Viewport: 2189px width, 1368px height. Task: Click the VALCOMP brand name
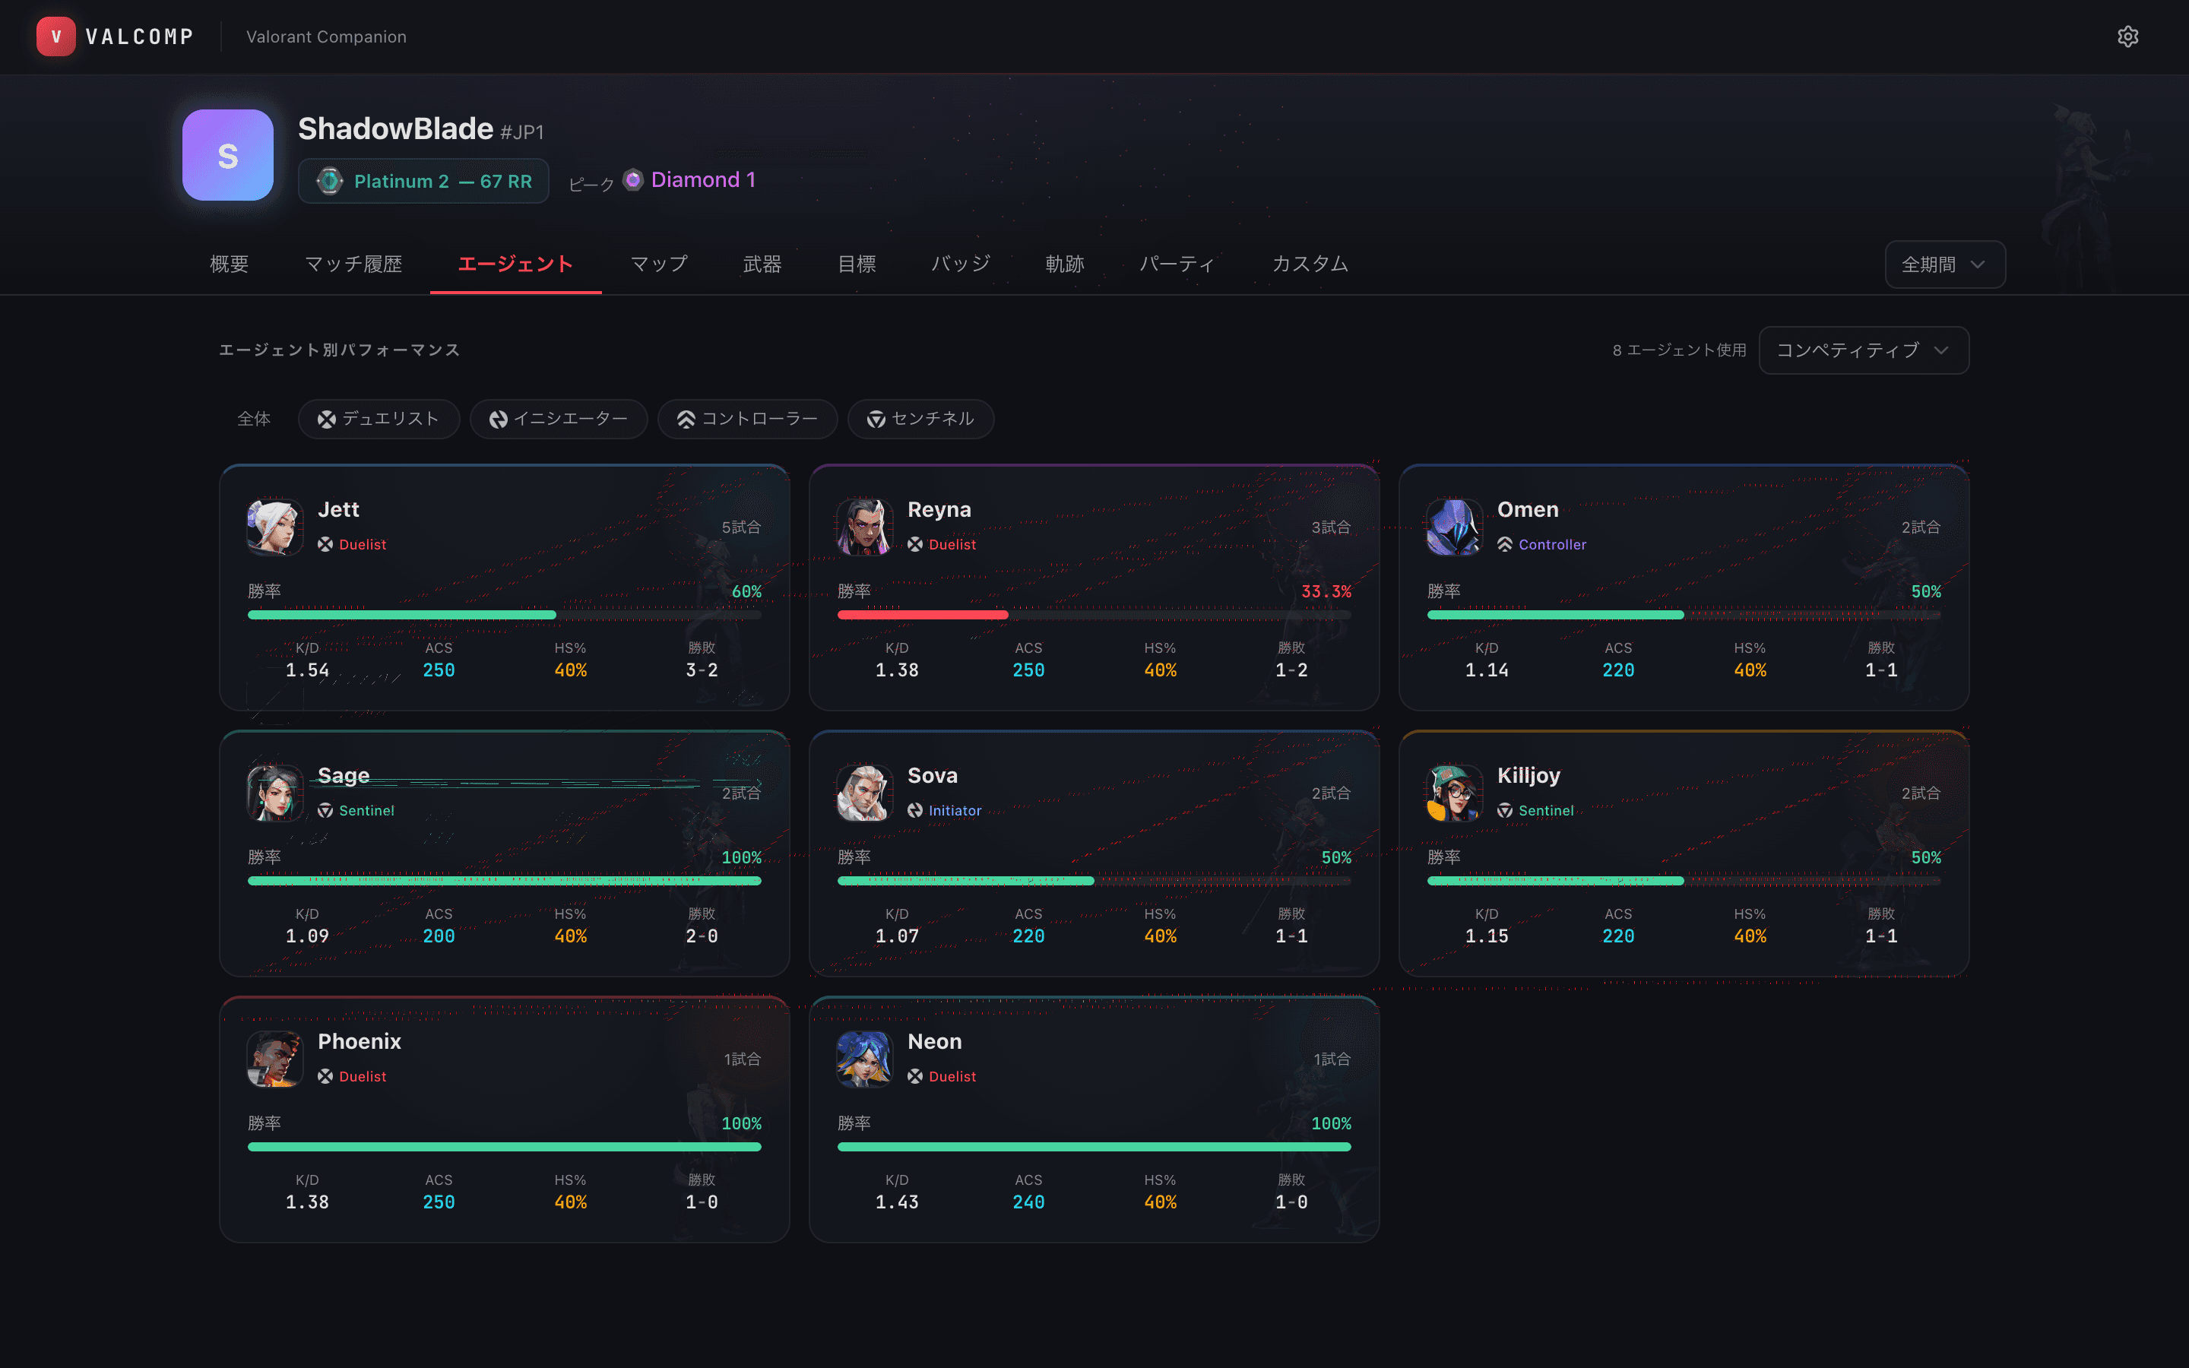click(x=140, y=37)
